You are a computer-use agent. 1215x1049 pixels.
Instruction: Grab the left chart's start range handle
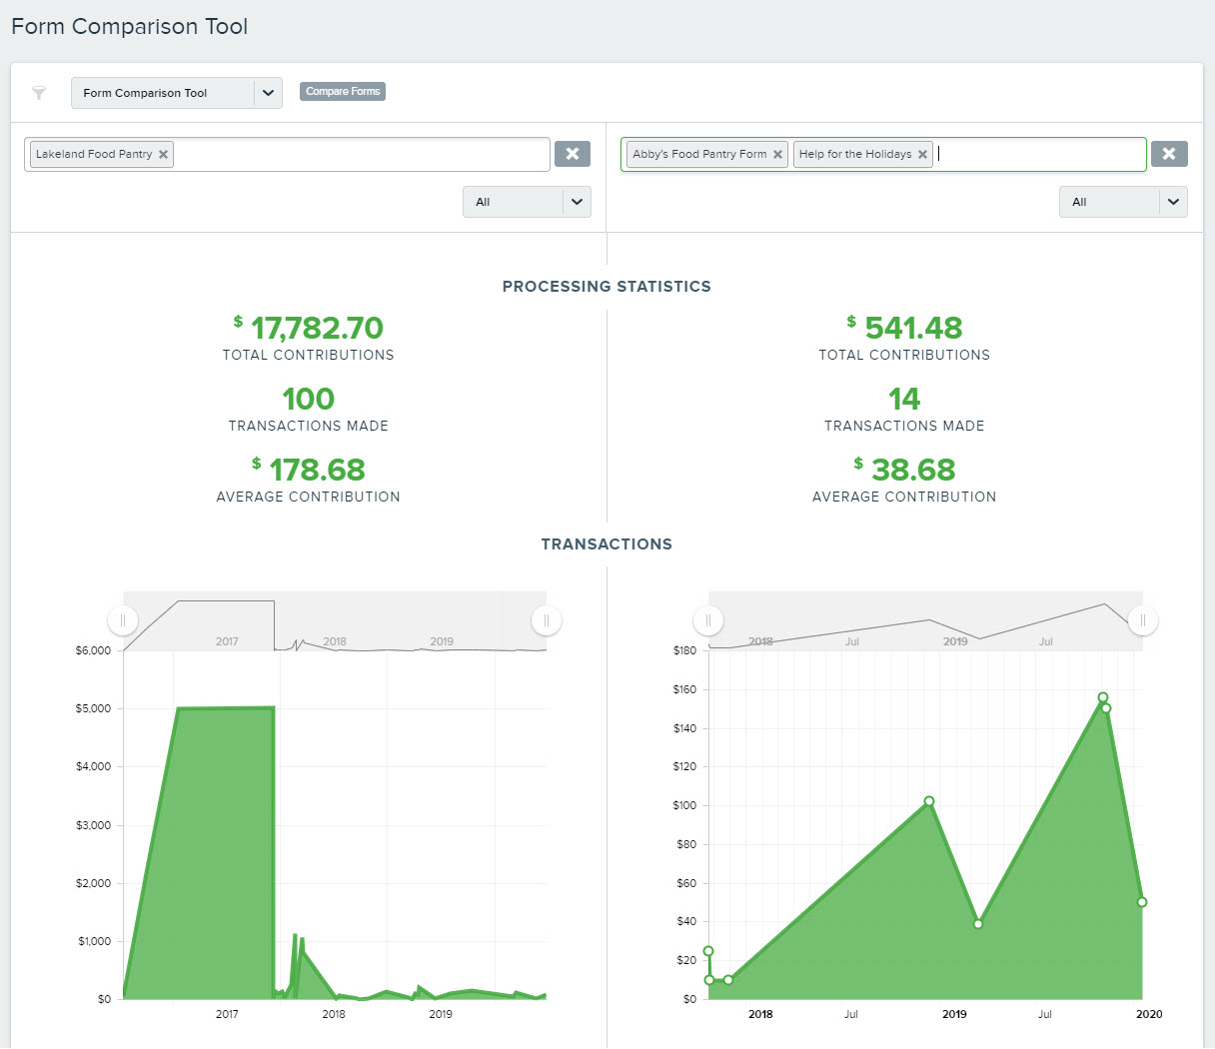pos(123,620)
